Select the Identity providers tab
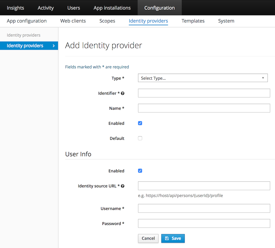 (x=148, y=21)
